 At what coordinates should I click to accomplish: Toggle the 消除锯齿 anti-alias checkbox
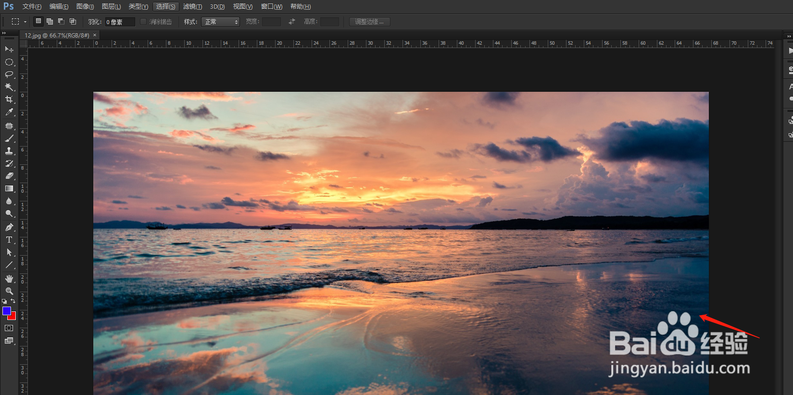pyautogui.click(x=143, y=22)
